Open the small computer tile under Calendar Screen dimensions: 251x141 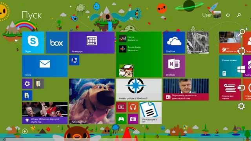[74, 60]
